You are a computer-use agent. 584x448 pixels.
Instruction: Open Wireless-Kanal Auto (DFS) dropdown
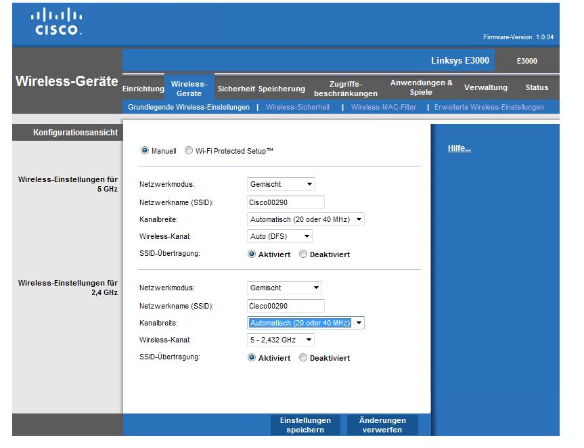279,236
